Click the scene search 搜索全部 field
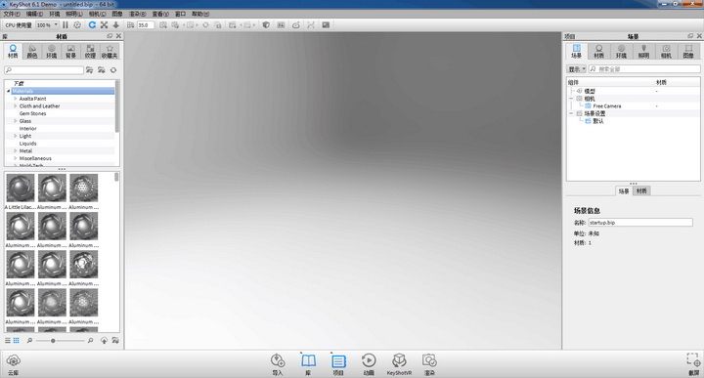This screenshot has width=704, height=378. 644,69
